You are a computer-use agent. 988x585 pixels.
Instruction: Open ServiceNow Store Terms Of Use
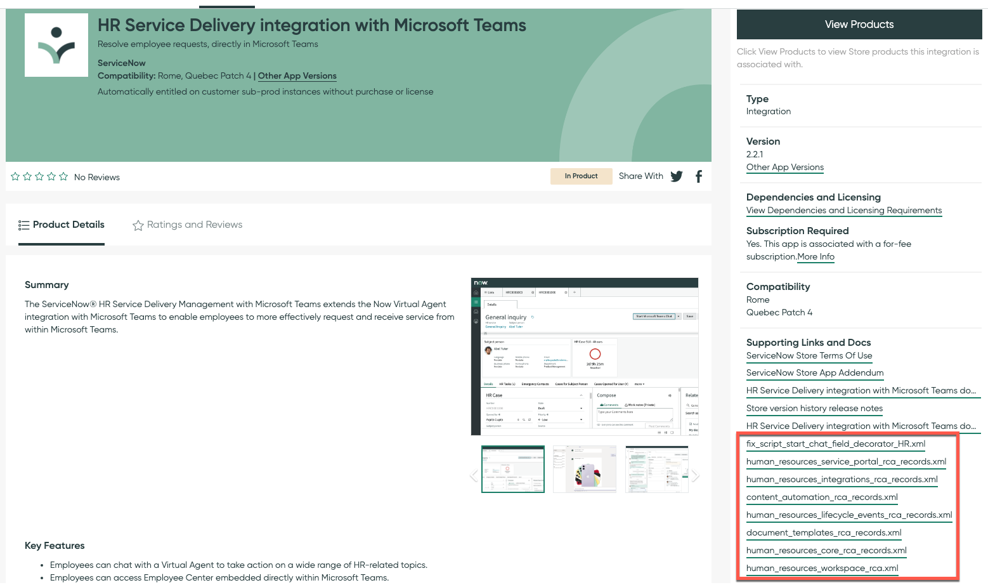coord(809,355)
